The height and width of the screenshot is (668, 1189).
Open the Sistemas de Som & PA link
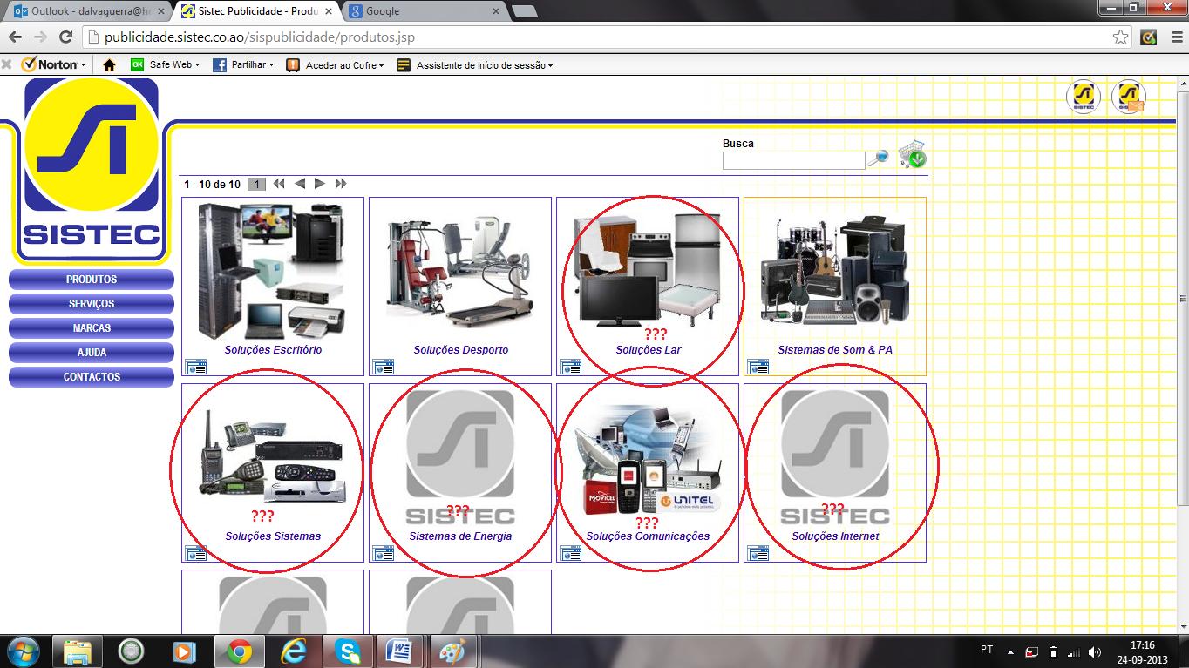(x=835, y=350)
